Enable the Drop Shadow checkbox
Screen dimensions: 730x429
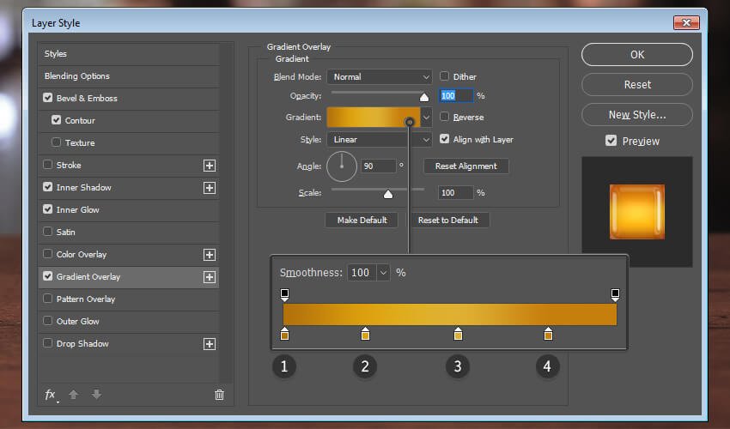[47, 343]
